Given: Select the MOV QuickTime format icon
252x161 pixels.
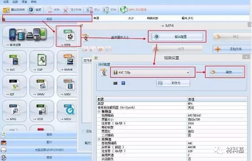Looking at the screenshot, I should [67, 111].
